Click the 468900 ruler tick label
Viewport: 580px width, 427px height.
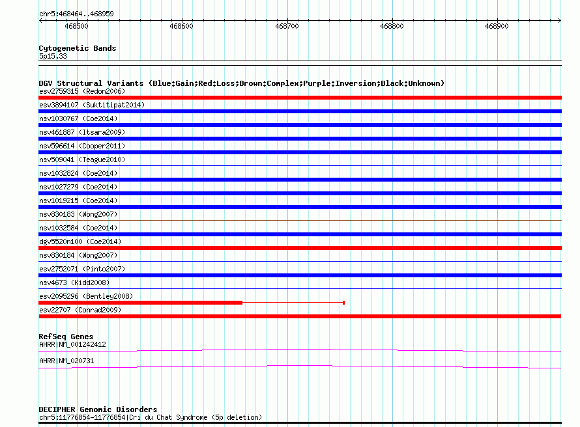[x=497, y=26]
